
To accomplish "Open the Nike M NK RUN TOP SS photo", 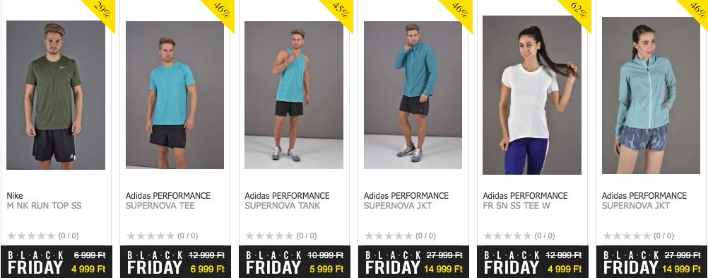I will click(x=56, y=95).
